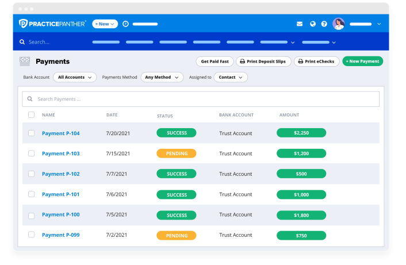Open the + New menu in header

(105, 24)
